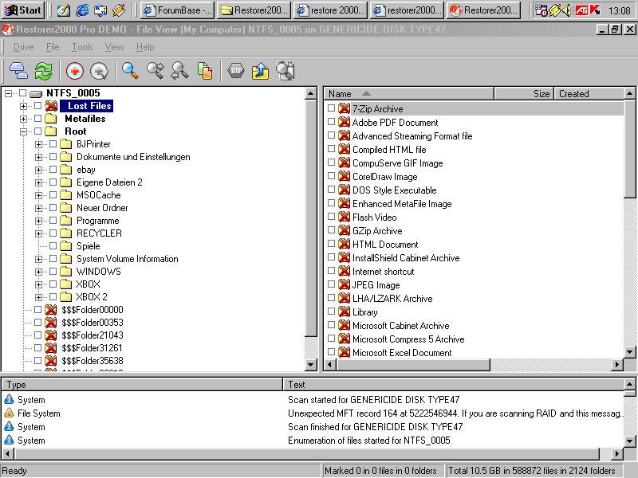Image resolution: width=638 pixels, height=478 pixels.
Task: Click the Metafiles folder icon
Action: pyautogui.click(x=51, y=118)
